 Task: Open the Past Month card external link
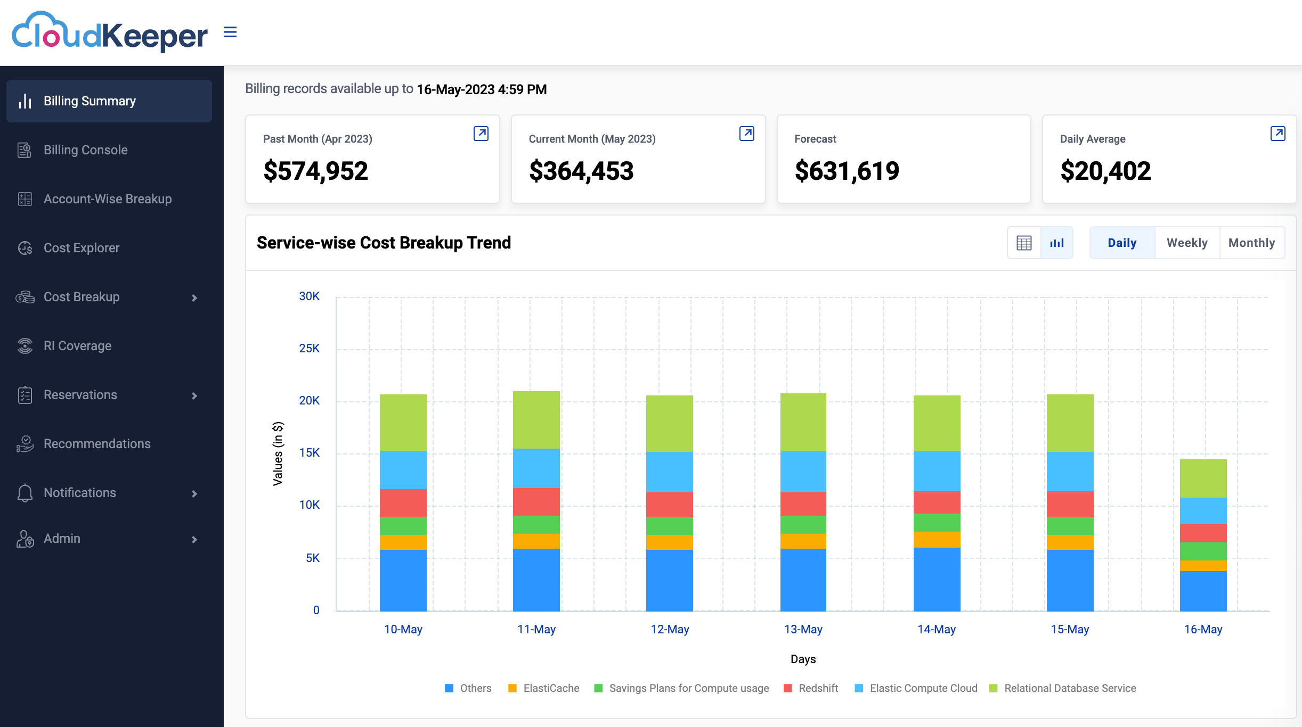click(481, 134)
